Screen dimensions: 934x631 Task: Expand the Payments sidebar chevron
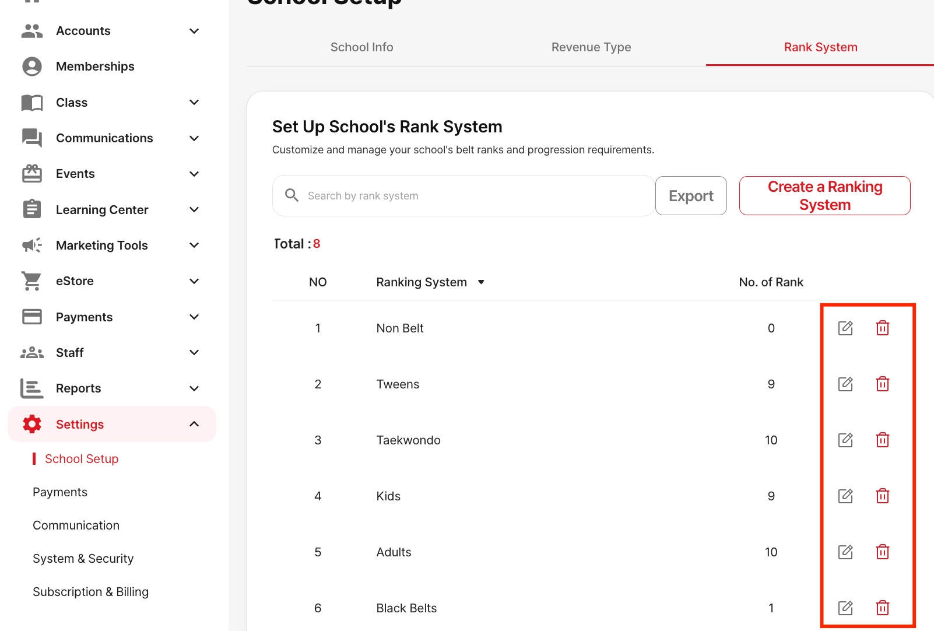194,317
